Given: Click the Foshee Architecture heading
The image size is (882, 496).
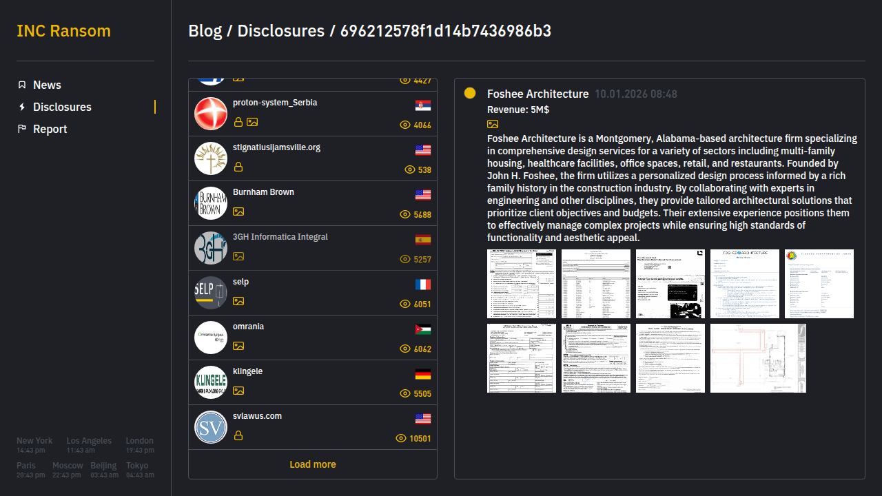Looking at the screenshot, I should (537, 94).
